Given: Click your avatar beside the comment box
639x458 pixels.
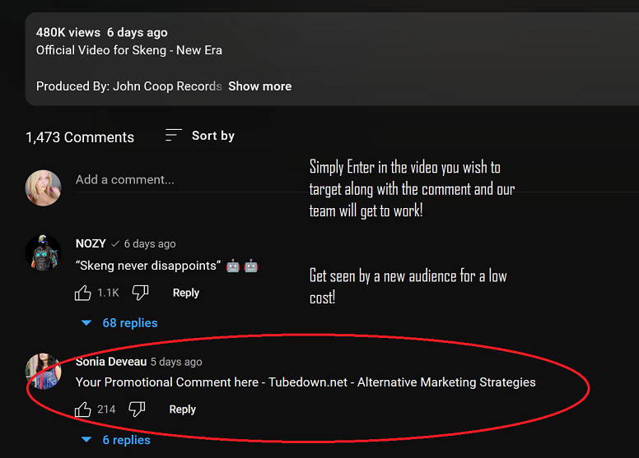Looking at the screenshot, I should click(43, 187).
